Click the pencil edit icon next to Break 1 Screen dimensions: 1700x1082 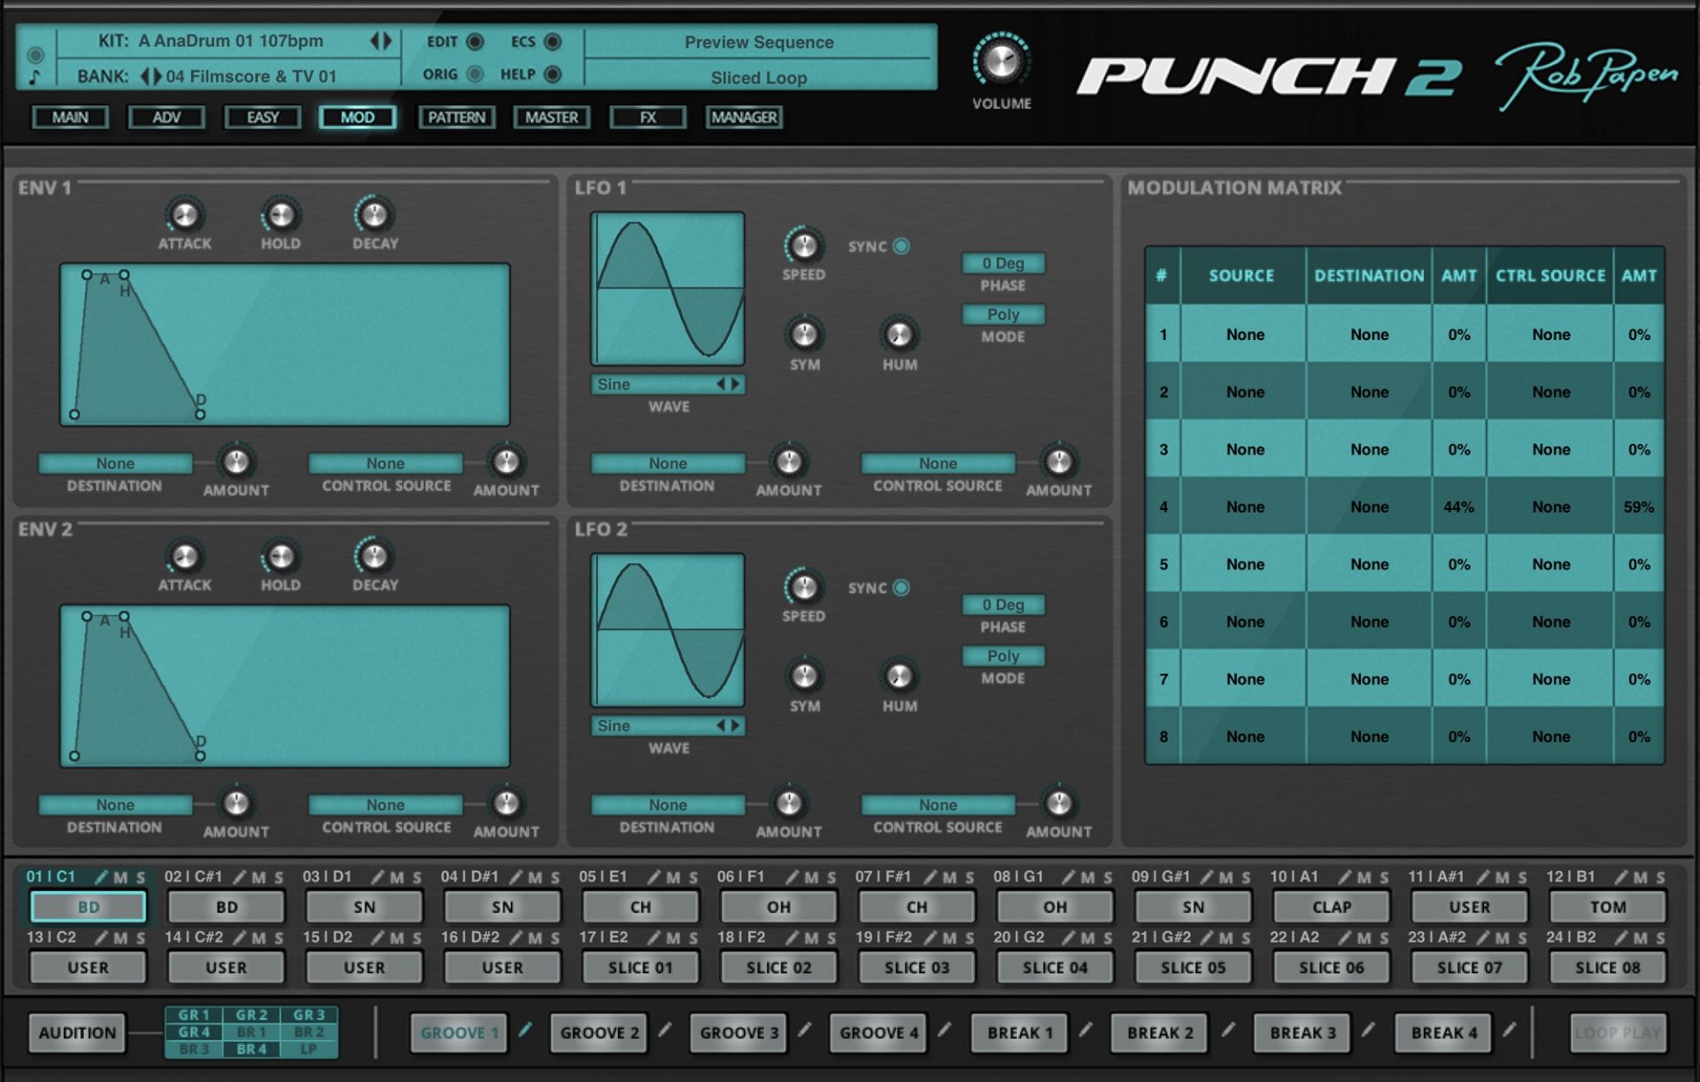[1086, 1029]
